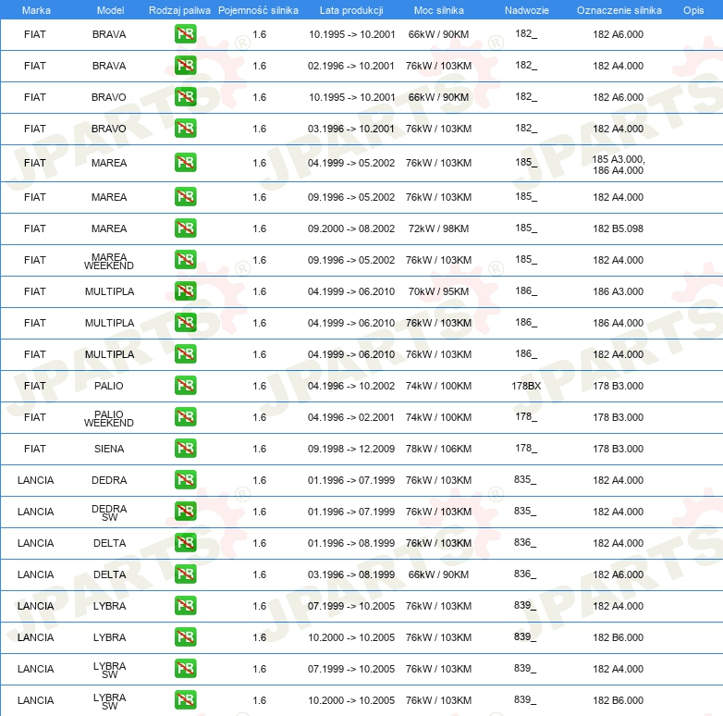Screen dimensions: 723x716
Task: Click fuel icon in MAREA 04.1999 row
Action: 185,163
